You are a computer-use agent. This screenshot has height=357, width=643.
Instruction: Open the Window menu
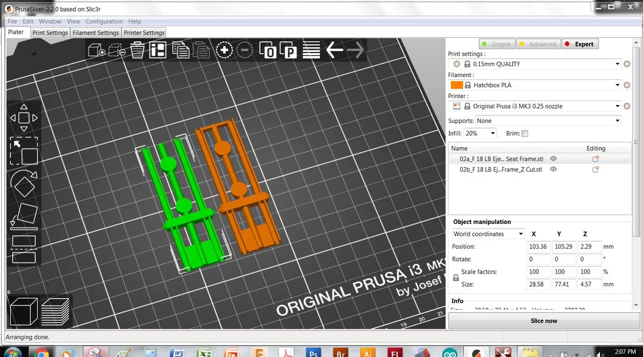(50, 21)
